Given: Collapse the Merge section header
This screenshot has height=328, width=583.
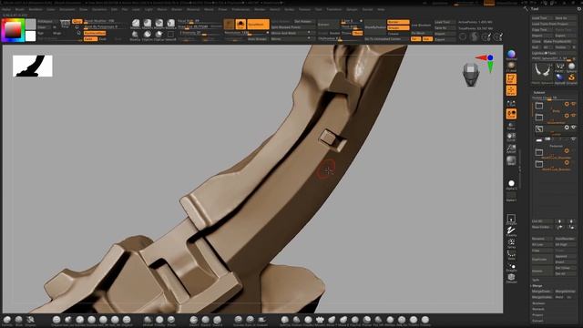Looking at the screenshot, I should pos(537,285).
